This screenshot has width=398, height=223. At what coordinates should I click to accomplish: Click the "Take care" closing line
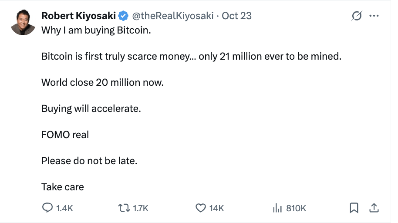tap(63, 187)
